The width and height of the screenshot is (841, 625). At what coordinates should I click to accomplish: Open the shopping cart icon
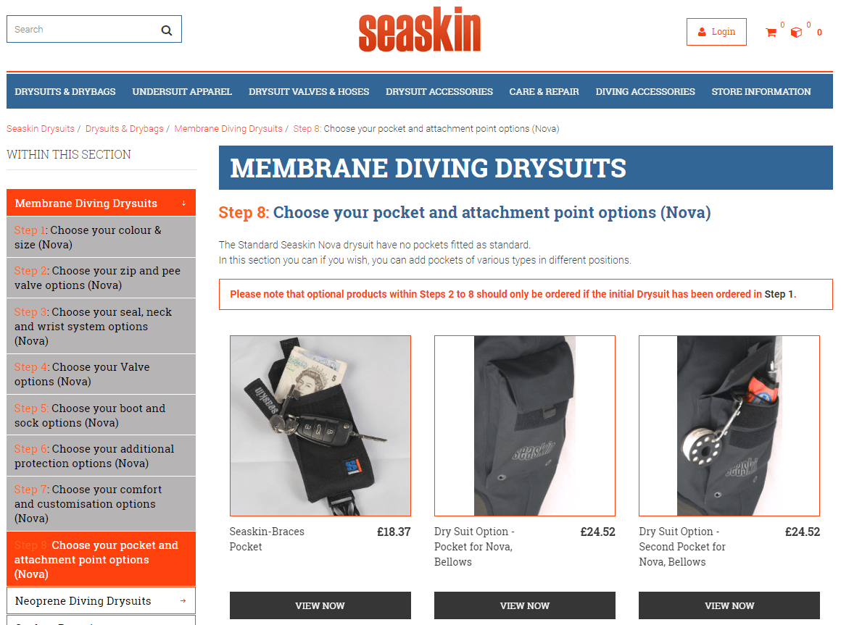pyautogui.click(x=771, y=33)
